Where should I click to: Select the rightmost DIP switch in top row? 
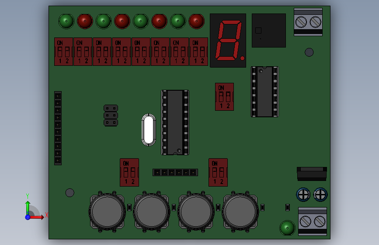point(199,51)
